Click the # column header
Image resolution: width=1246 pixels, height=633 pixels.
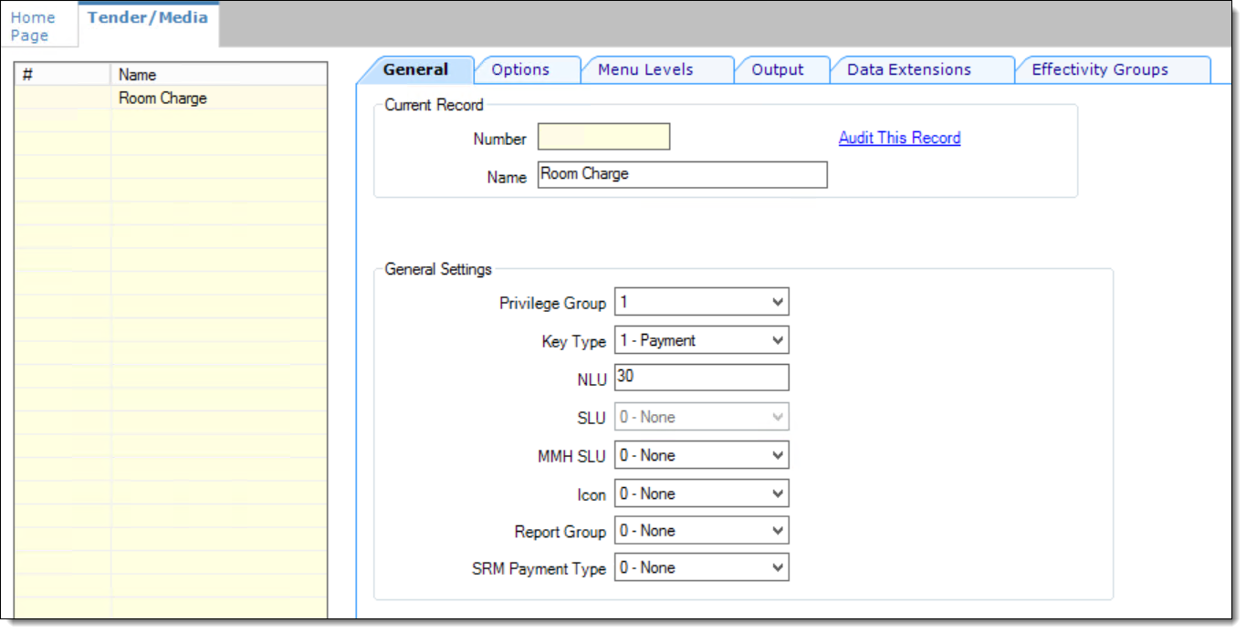click(x=63, y=75)
